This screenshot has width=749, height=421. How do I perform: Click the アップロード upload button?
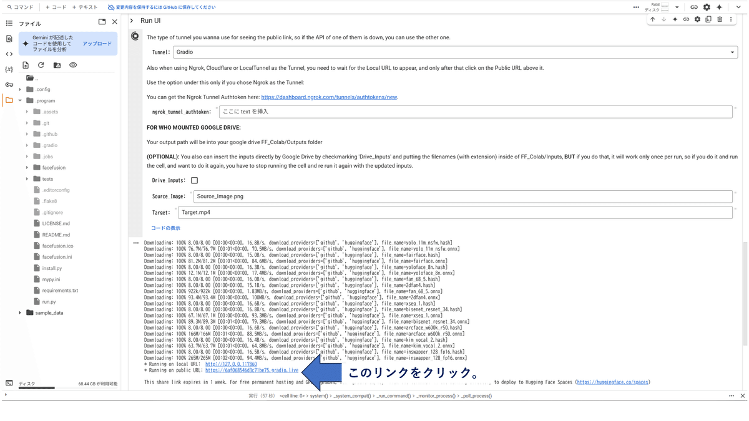tap(97, 44)
